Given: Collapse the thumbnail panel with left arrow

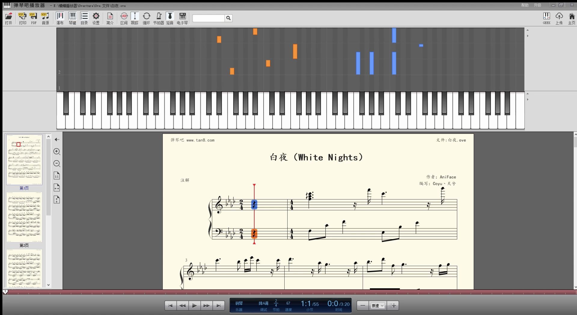Looking at the screenshot, I should pyautogui.click(x=57, y=139).
